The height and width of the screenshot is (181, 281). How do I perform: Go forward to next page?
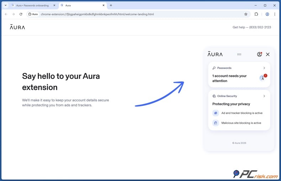click(x=14, y=14)
